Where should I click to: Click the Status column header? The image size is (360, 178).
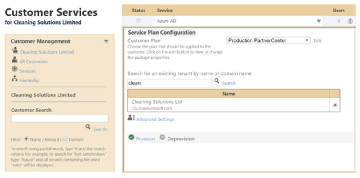(139, 11)
